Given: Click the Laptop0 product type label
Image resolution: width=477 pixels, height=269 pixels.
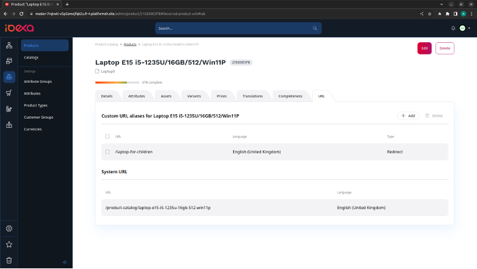Looking at the screenshot, I should tap(108, 71).
